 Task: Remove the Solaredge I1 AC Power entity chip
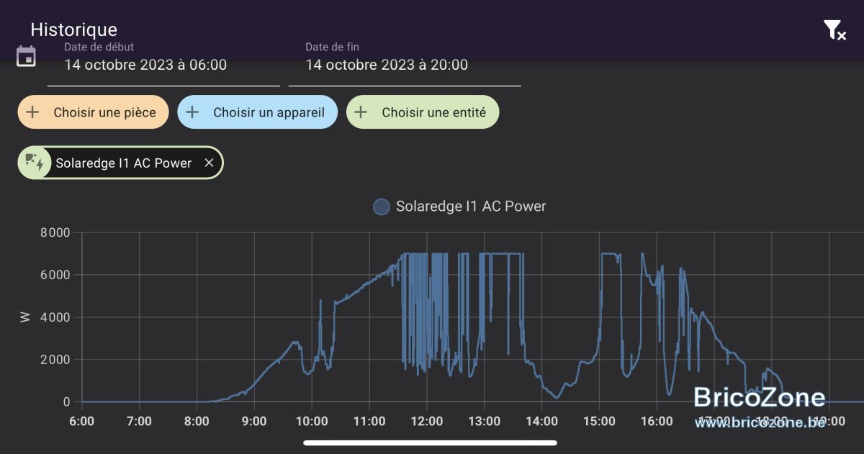[209, 163]
